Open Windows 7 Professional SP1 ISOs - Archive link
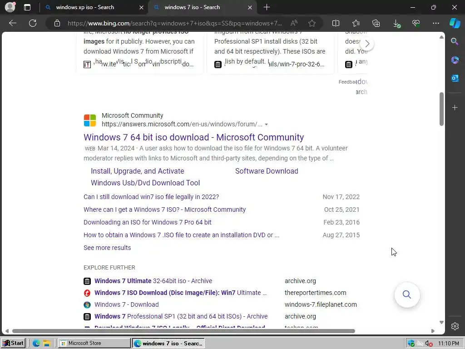The height and width of the screenshot is (349, 465). (x=181, y=316)
